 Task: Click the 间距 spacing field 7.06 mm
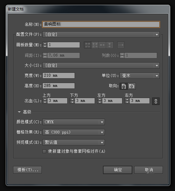(x=63, y=56)
